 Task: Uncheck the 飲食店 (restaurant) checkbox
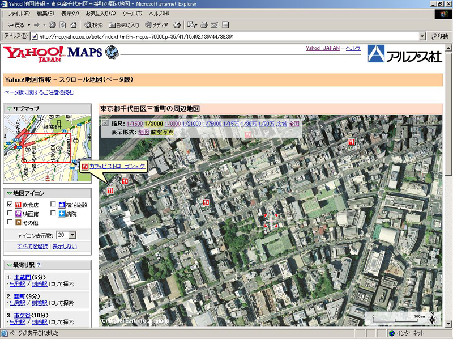(x=10, y=204)
